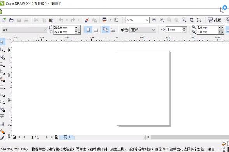
Task: Click the Undo arrow icon
Action: 61,20
